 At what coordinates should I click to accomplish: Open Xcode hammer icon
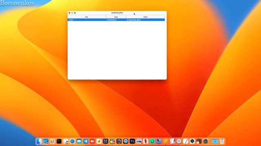(159, 141)
